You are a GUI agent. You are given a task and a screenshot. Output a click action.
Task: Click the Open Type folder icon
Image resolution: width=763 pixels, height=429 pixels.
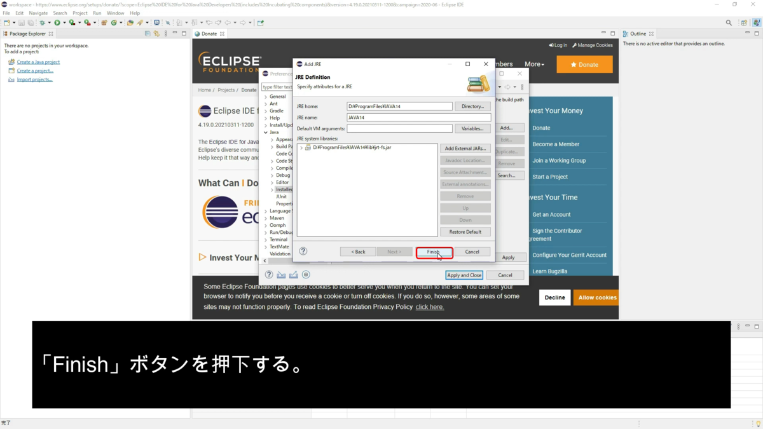130,23
